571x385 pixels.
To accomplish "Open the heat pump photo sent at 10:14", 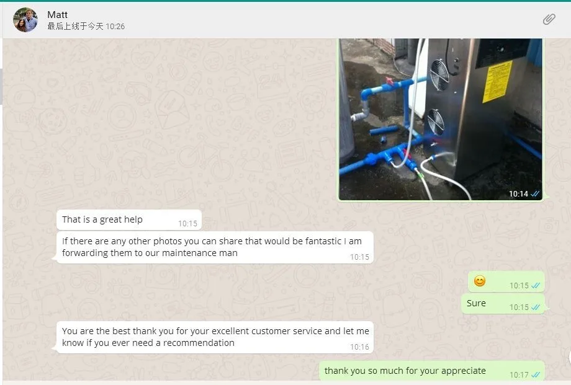I will [440, 120].
